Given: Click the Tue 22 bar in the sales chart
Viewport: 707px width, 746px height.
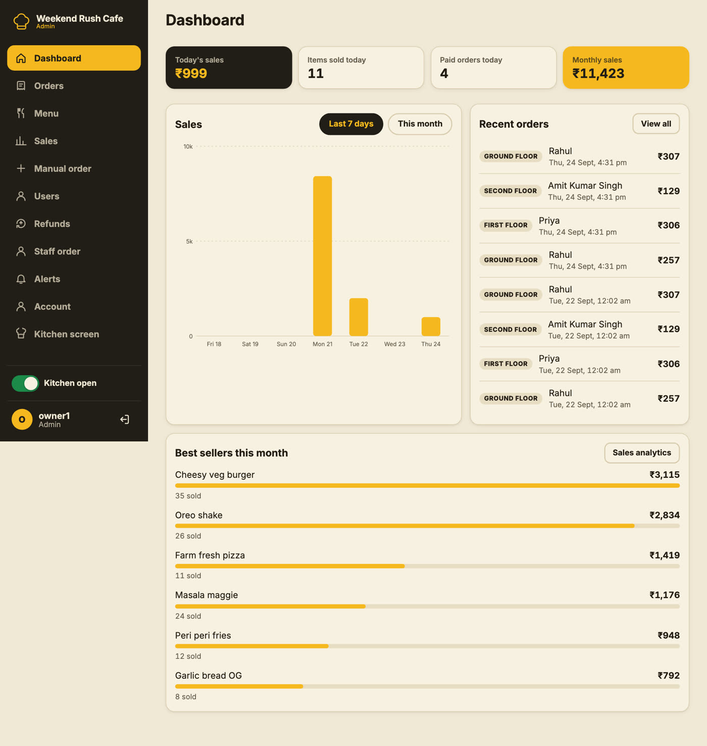Looking at the screenshot, I should point(359,317).
